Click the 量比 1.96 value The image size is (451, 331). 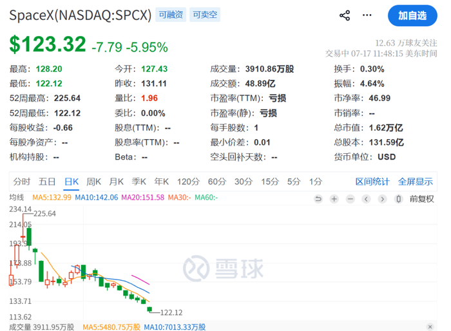point(149,99)
